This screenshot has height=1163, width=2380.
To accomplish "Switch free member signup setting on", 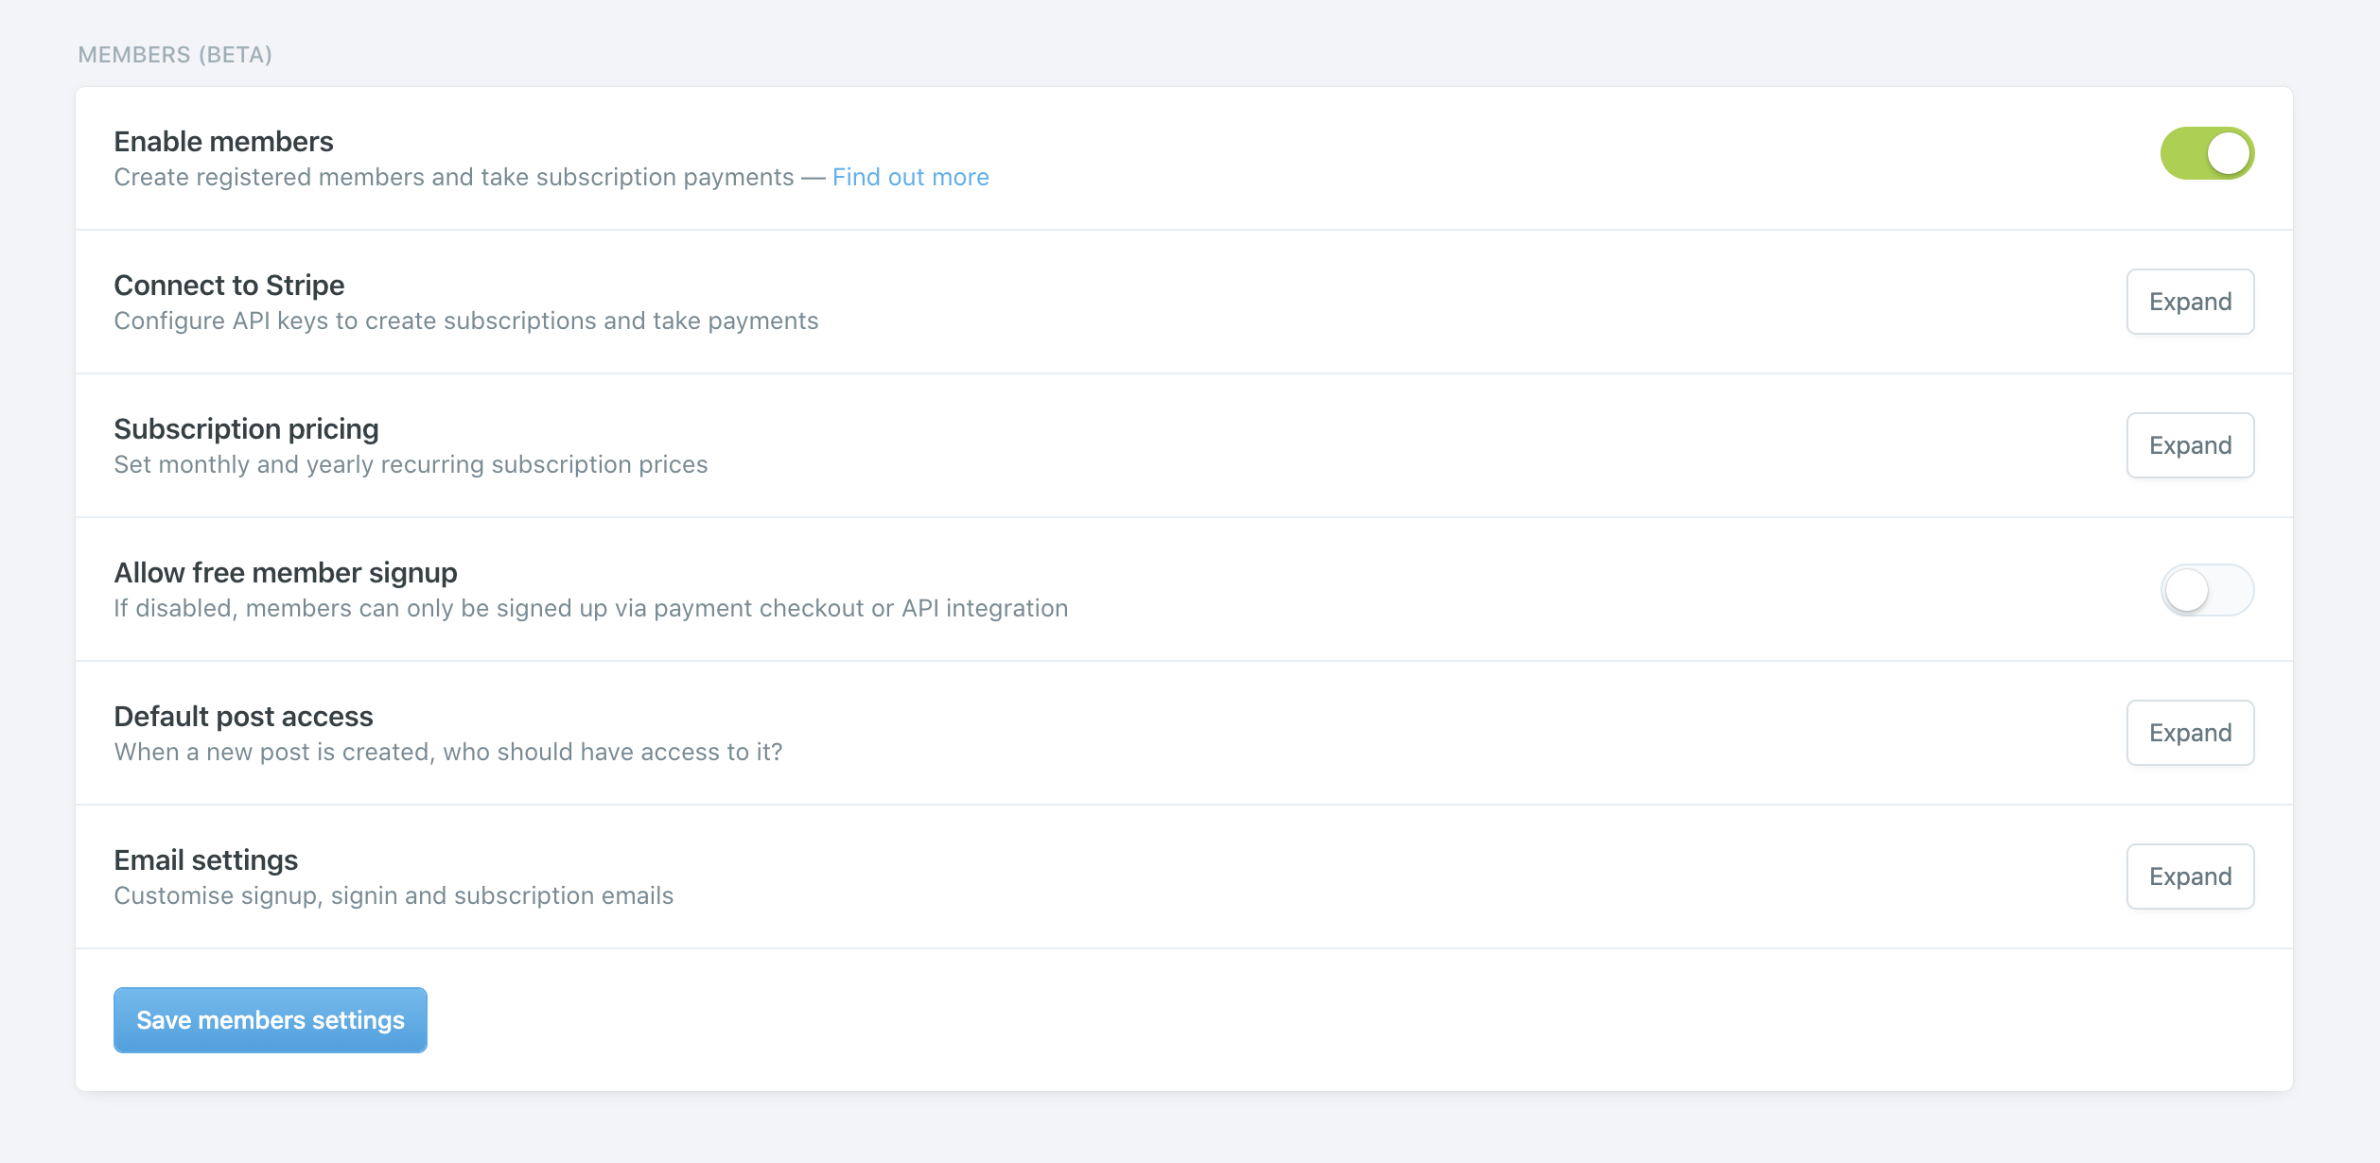I will click(x=2207, y=589).
